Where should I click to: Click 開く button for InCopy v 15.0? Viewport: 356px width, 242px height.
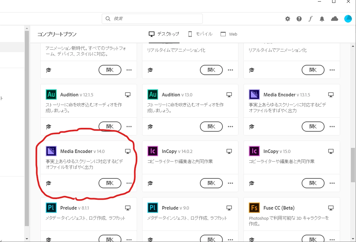pos(313,183)
